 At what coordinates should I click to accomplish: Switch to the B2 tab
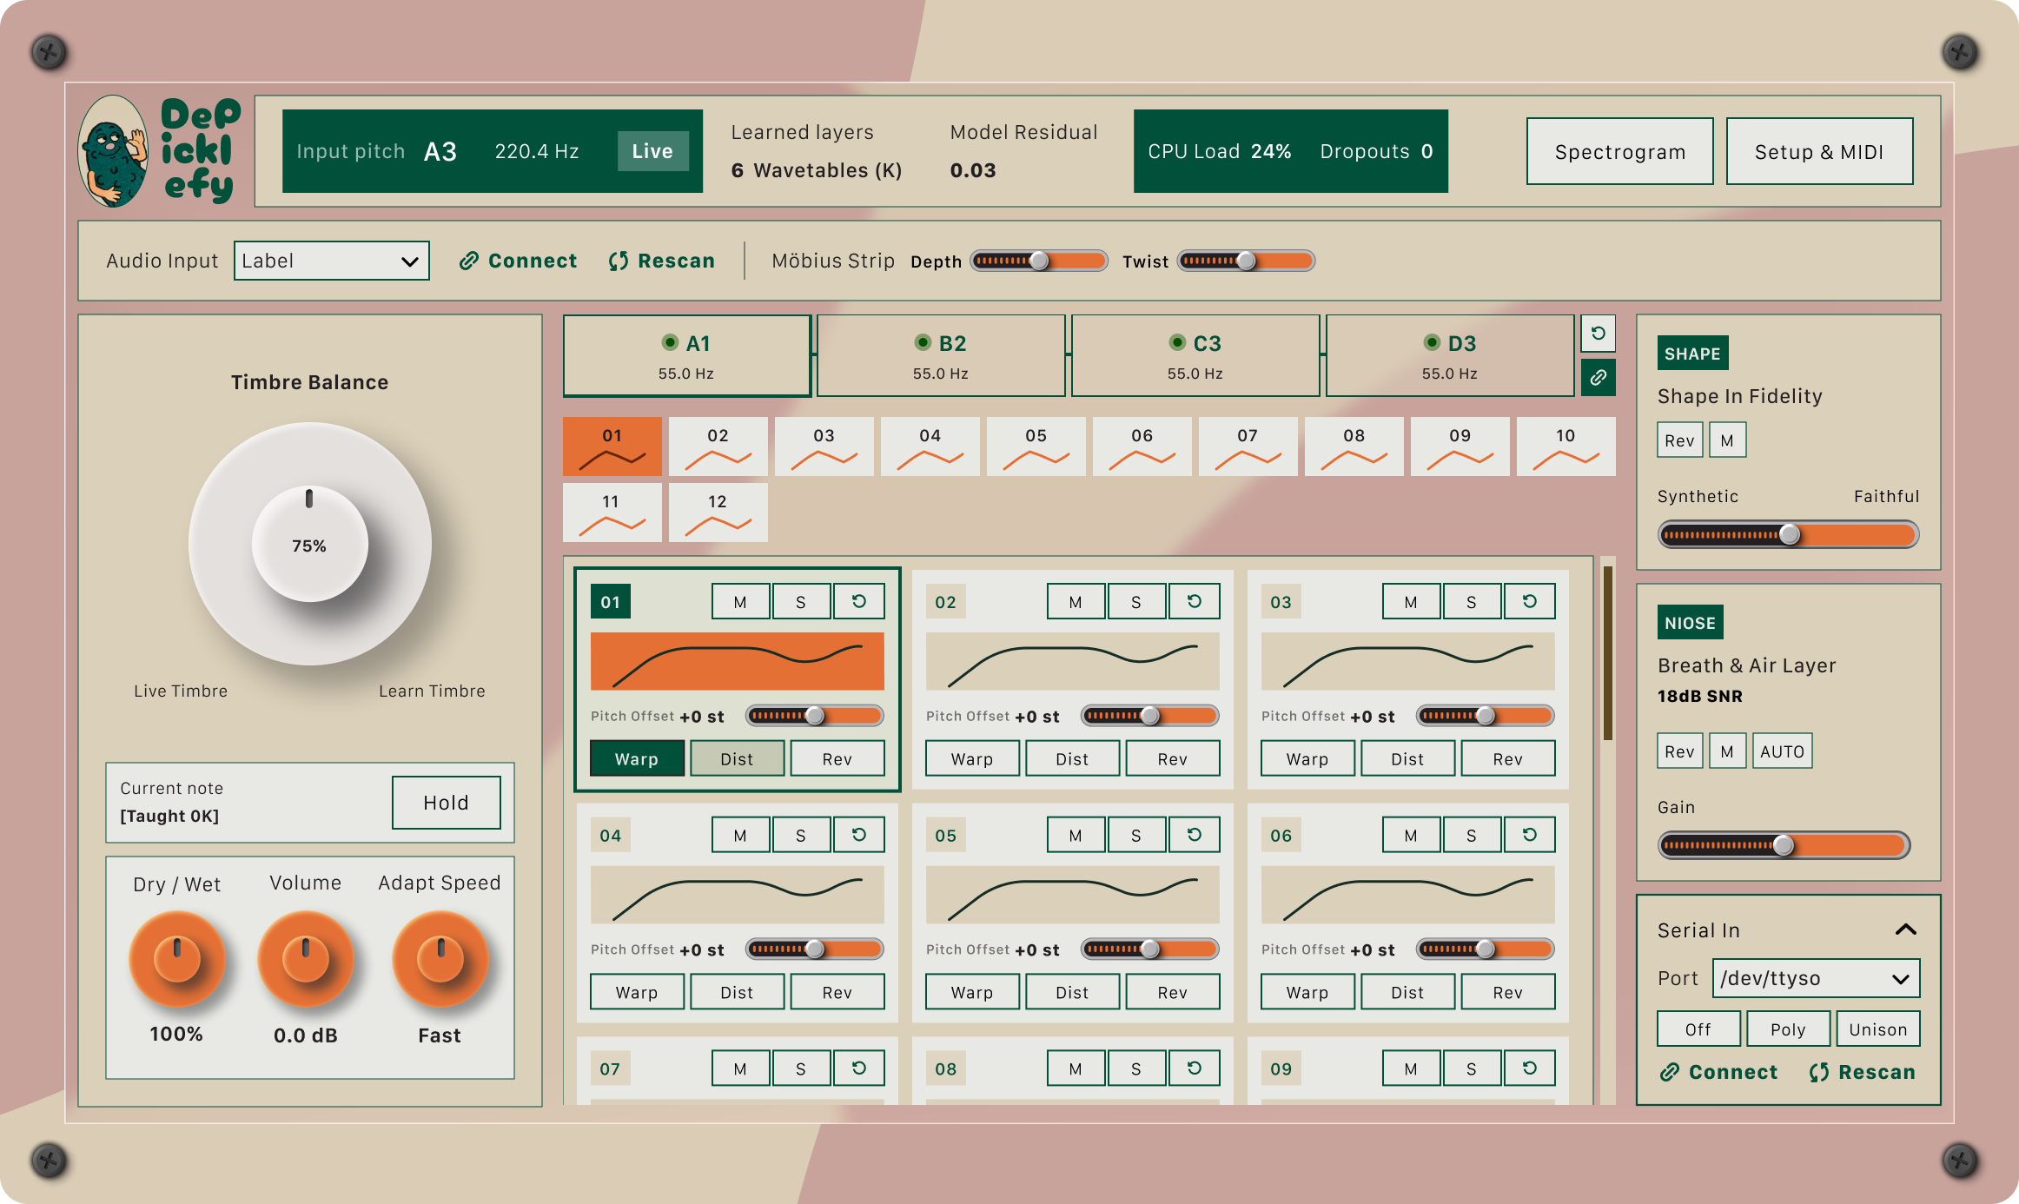coord(941,356)
